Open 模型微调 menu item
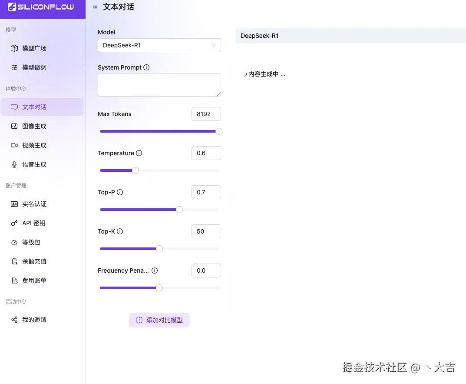Viewport: 466px width, 384px height. point(42,67)
